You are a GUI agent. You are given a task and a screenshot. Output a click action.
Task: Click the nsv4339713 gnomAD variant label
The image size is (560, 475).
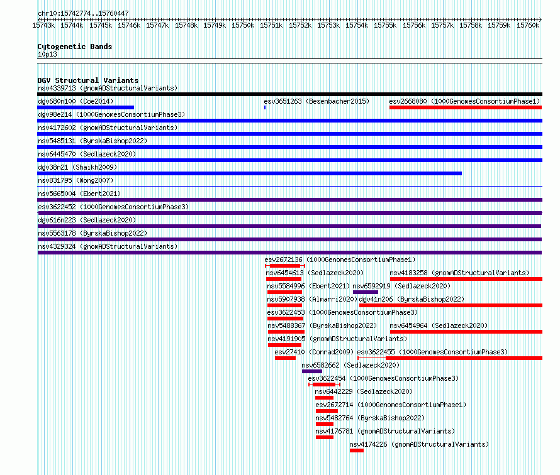[x=108, y=88]
